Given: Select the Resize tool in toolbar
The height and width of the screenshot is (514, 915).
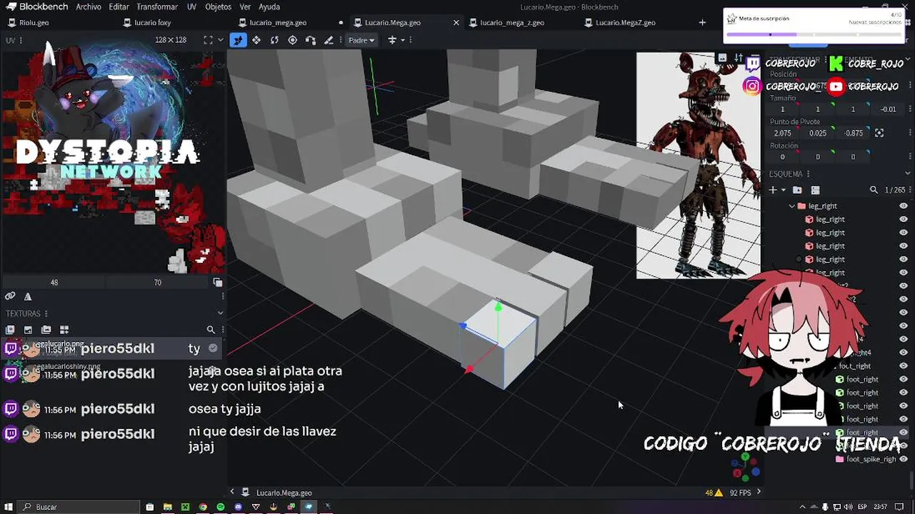Looking at the screenshot, I should pos(256,40).
